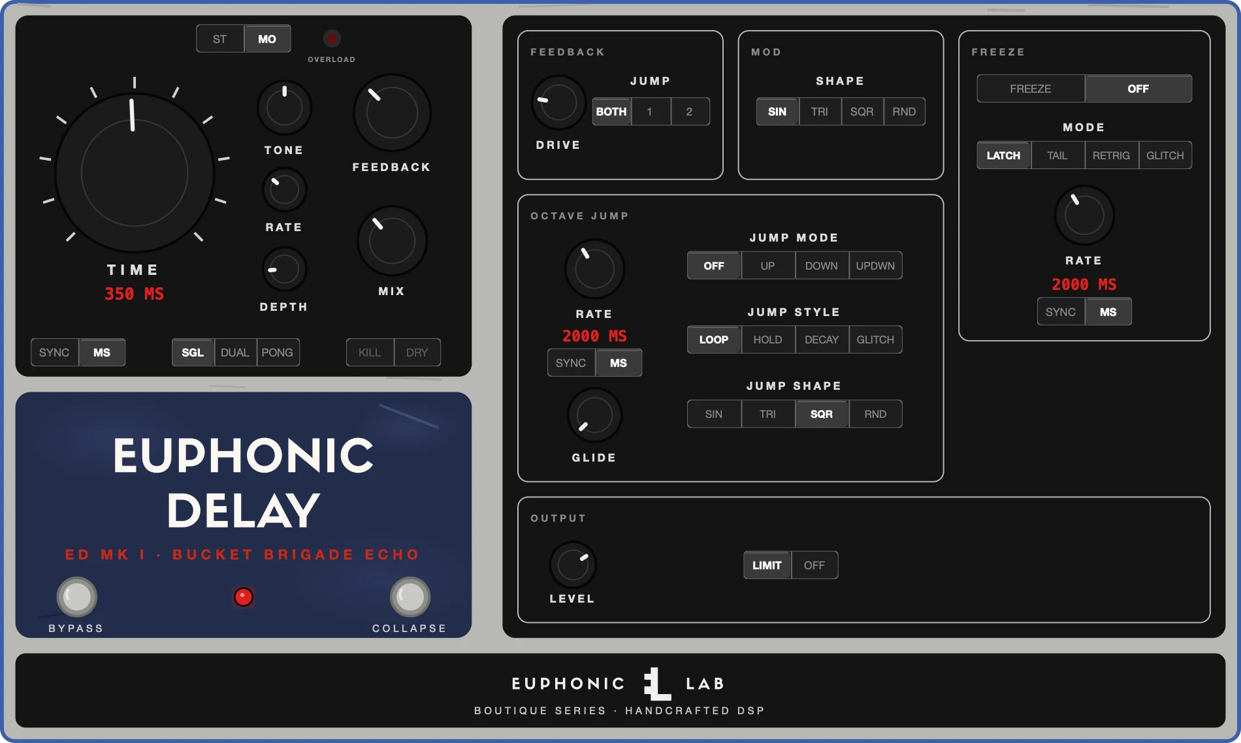Click the FEEDBACK knob in main panel
The height and width of the screenshot is (743, 1241).
point(392,113)
